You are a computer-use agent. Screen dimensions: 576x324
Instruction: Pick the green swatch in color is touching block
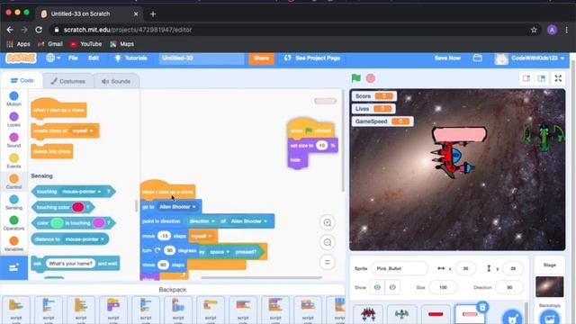click(57, 223)
